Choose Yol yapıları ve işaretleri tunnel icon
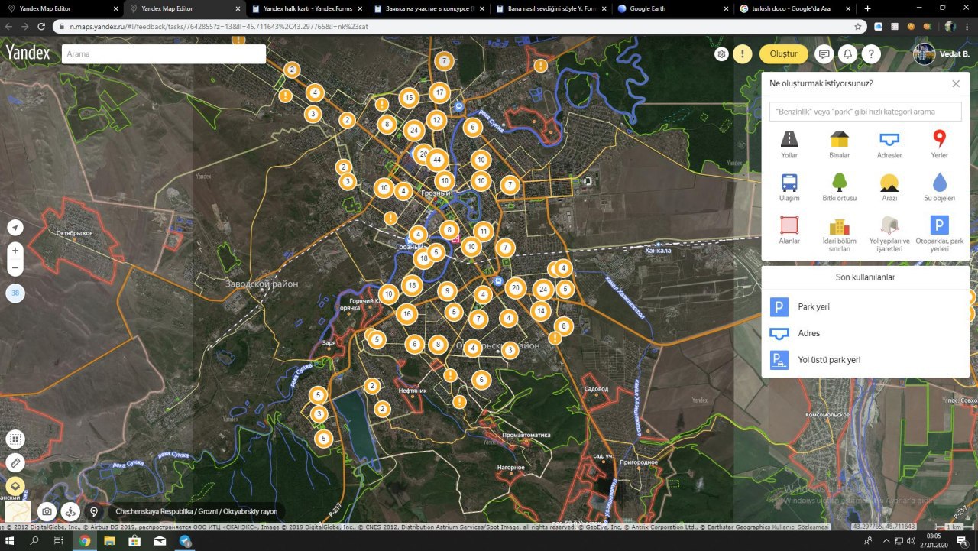The height and width of the screenshot is (551, 978). 889,225
